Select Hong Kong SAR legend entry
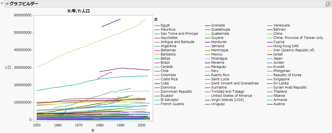The width and height of the screenshot is (332, 133). [x=283, y=46]
